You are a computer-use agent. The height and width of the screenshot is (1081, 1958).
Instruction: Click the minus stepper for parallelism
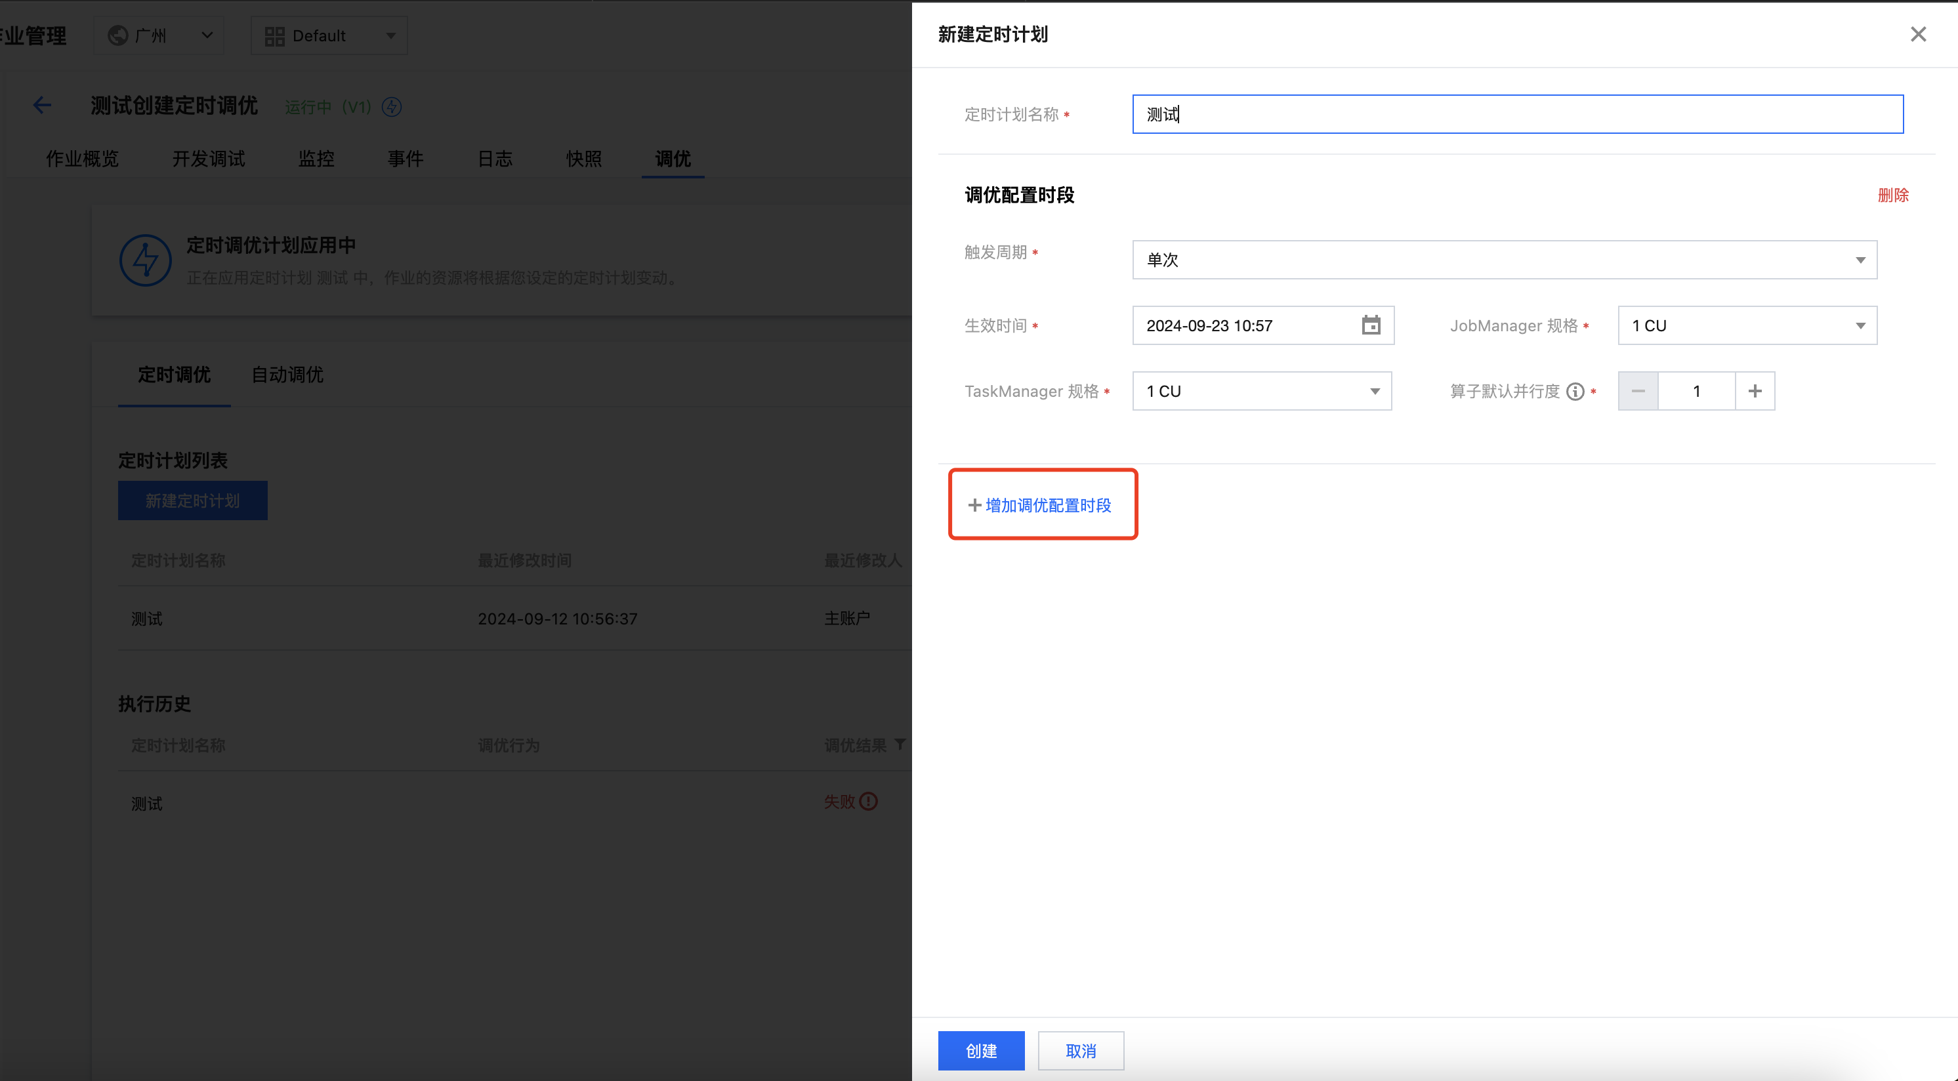tap(1638, 391)
